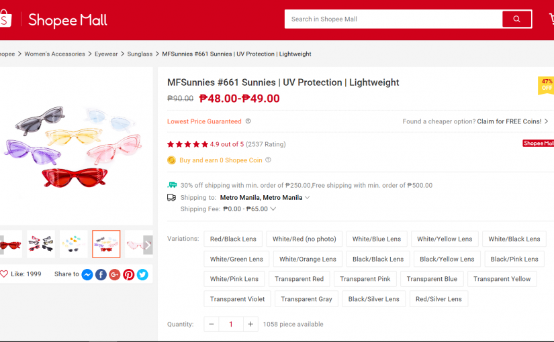Select White/Green Lens variation
This screenshot has width=554, height=342.
pyautogui.click(x=236, y=259)
